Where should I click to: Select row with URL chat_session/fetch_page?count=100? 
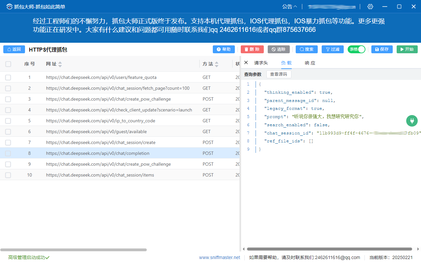tap(120, 88)
